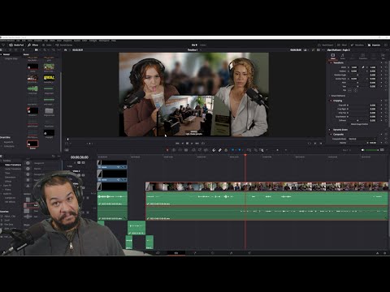Toggle Loop playback in viewer
Viewport: 390px width, 292px height.
click(x=203, y=144)
